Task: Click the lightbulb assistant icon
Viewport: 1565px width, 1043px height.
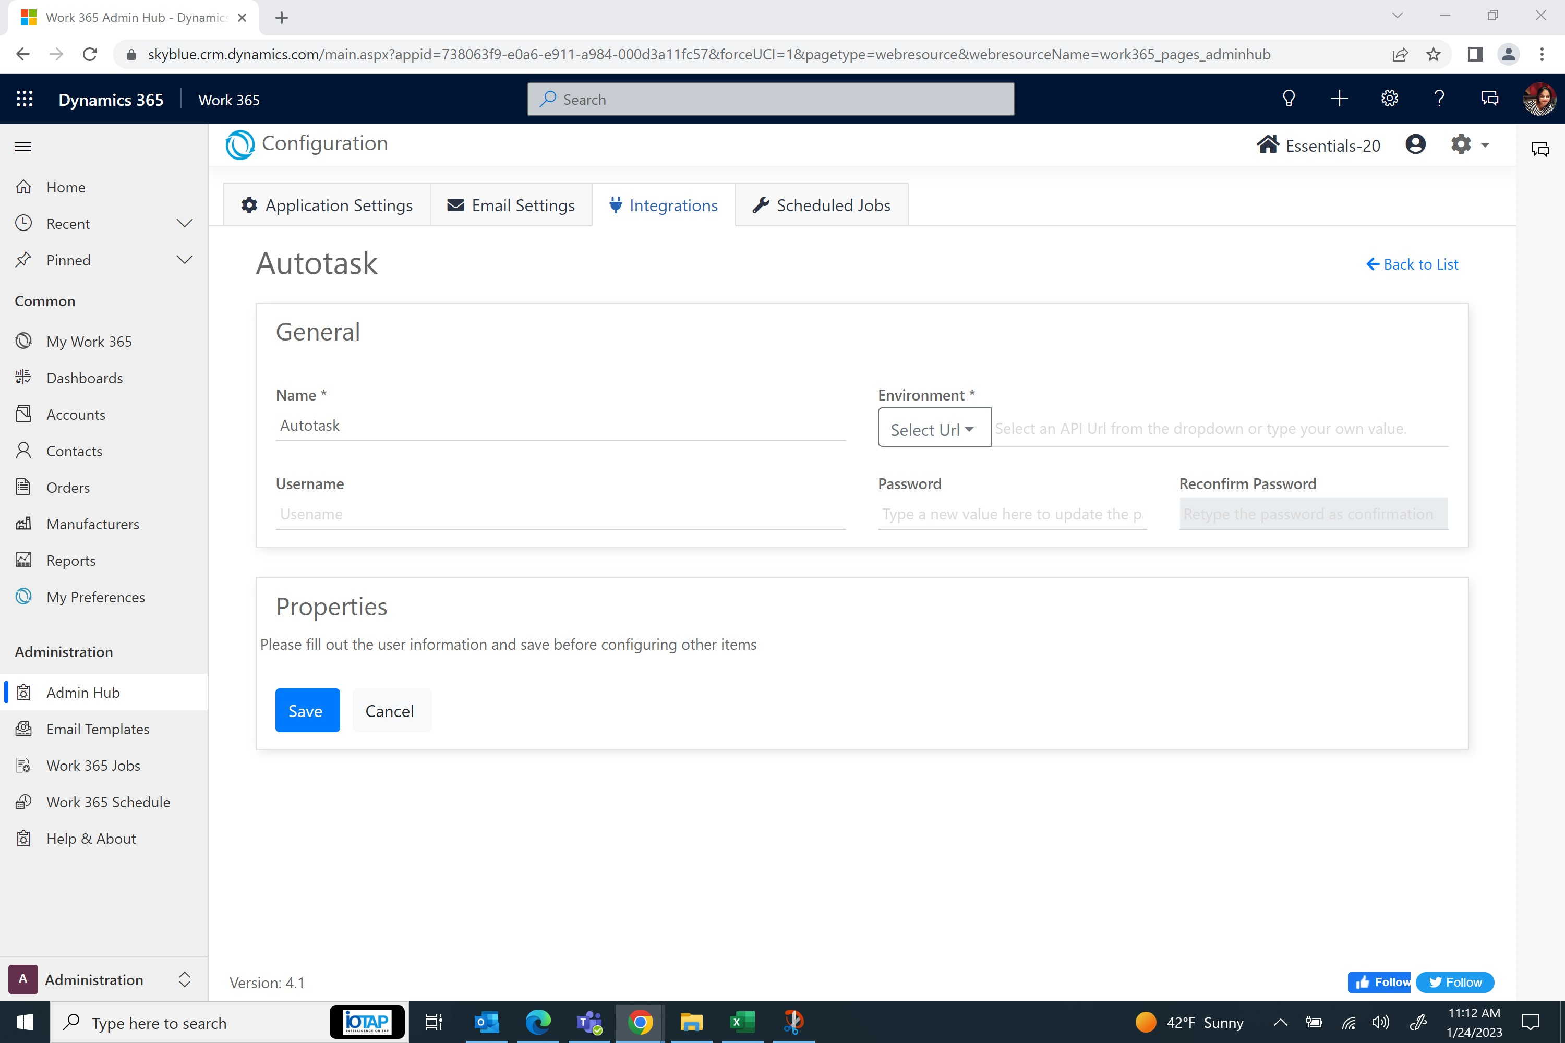Action: coord(1288,99)
